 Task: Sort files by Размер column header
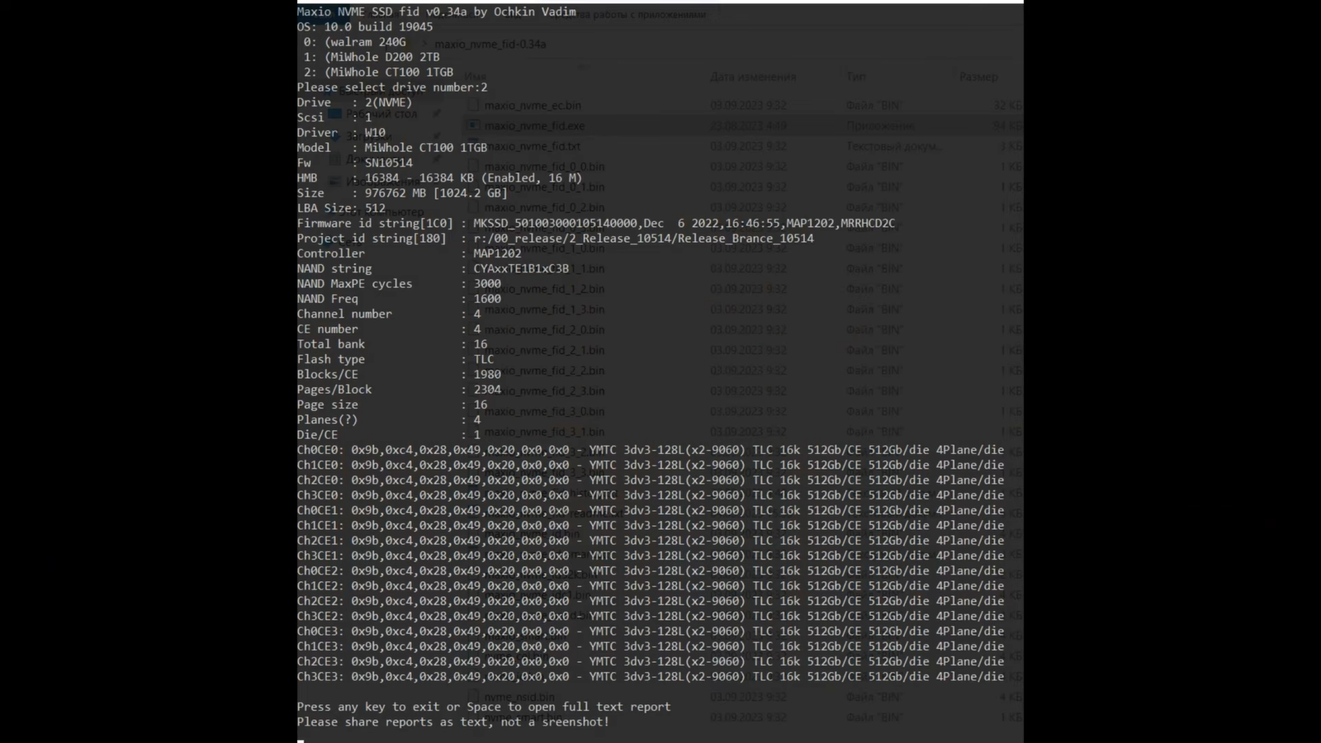[978, 77]
